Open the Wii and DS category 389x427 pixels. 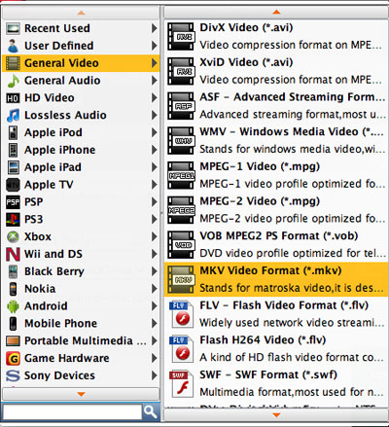click(x=81, y=254)
